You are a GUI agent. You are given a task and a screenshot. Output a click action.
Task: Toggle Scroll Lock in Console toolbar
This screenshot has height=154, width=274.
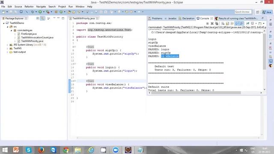click(x=227, y=24)
